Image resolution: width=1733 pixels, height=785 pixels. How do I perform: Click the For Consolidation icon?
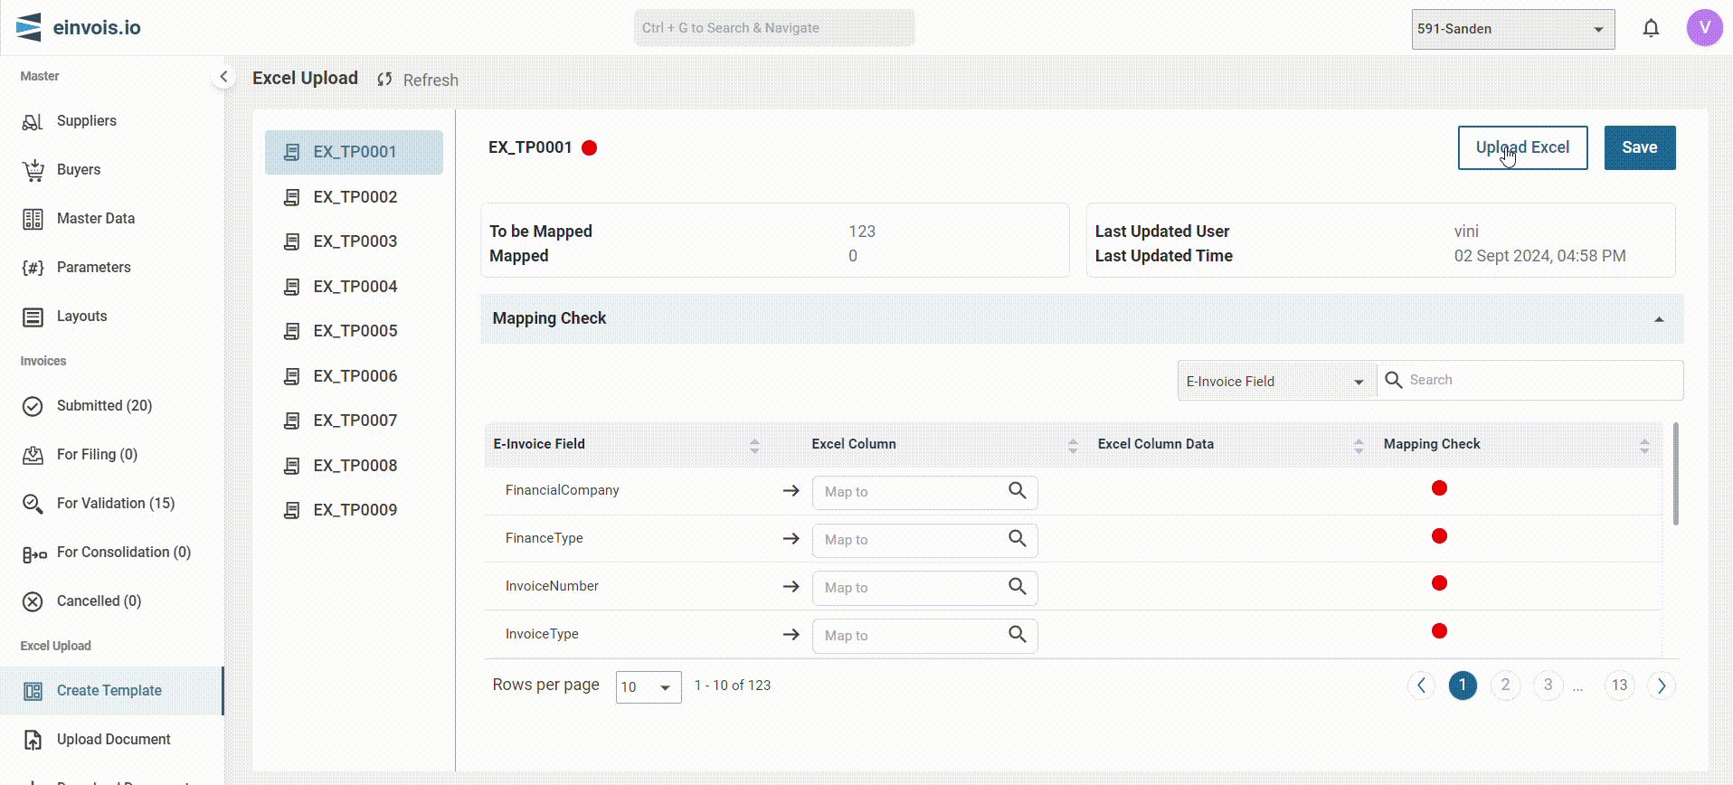34,553
